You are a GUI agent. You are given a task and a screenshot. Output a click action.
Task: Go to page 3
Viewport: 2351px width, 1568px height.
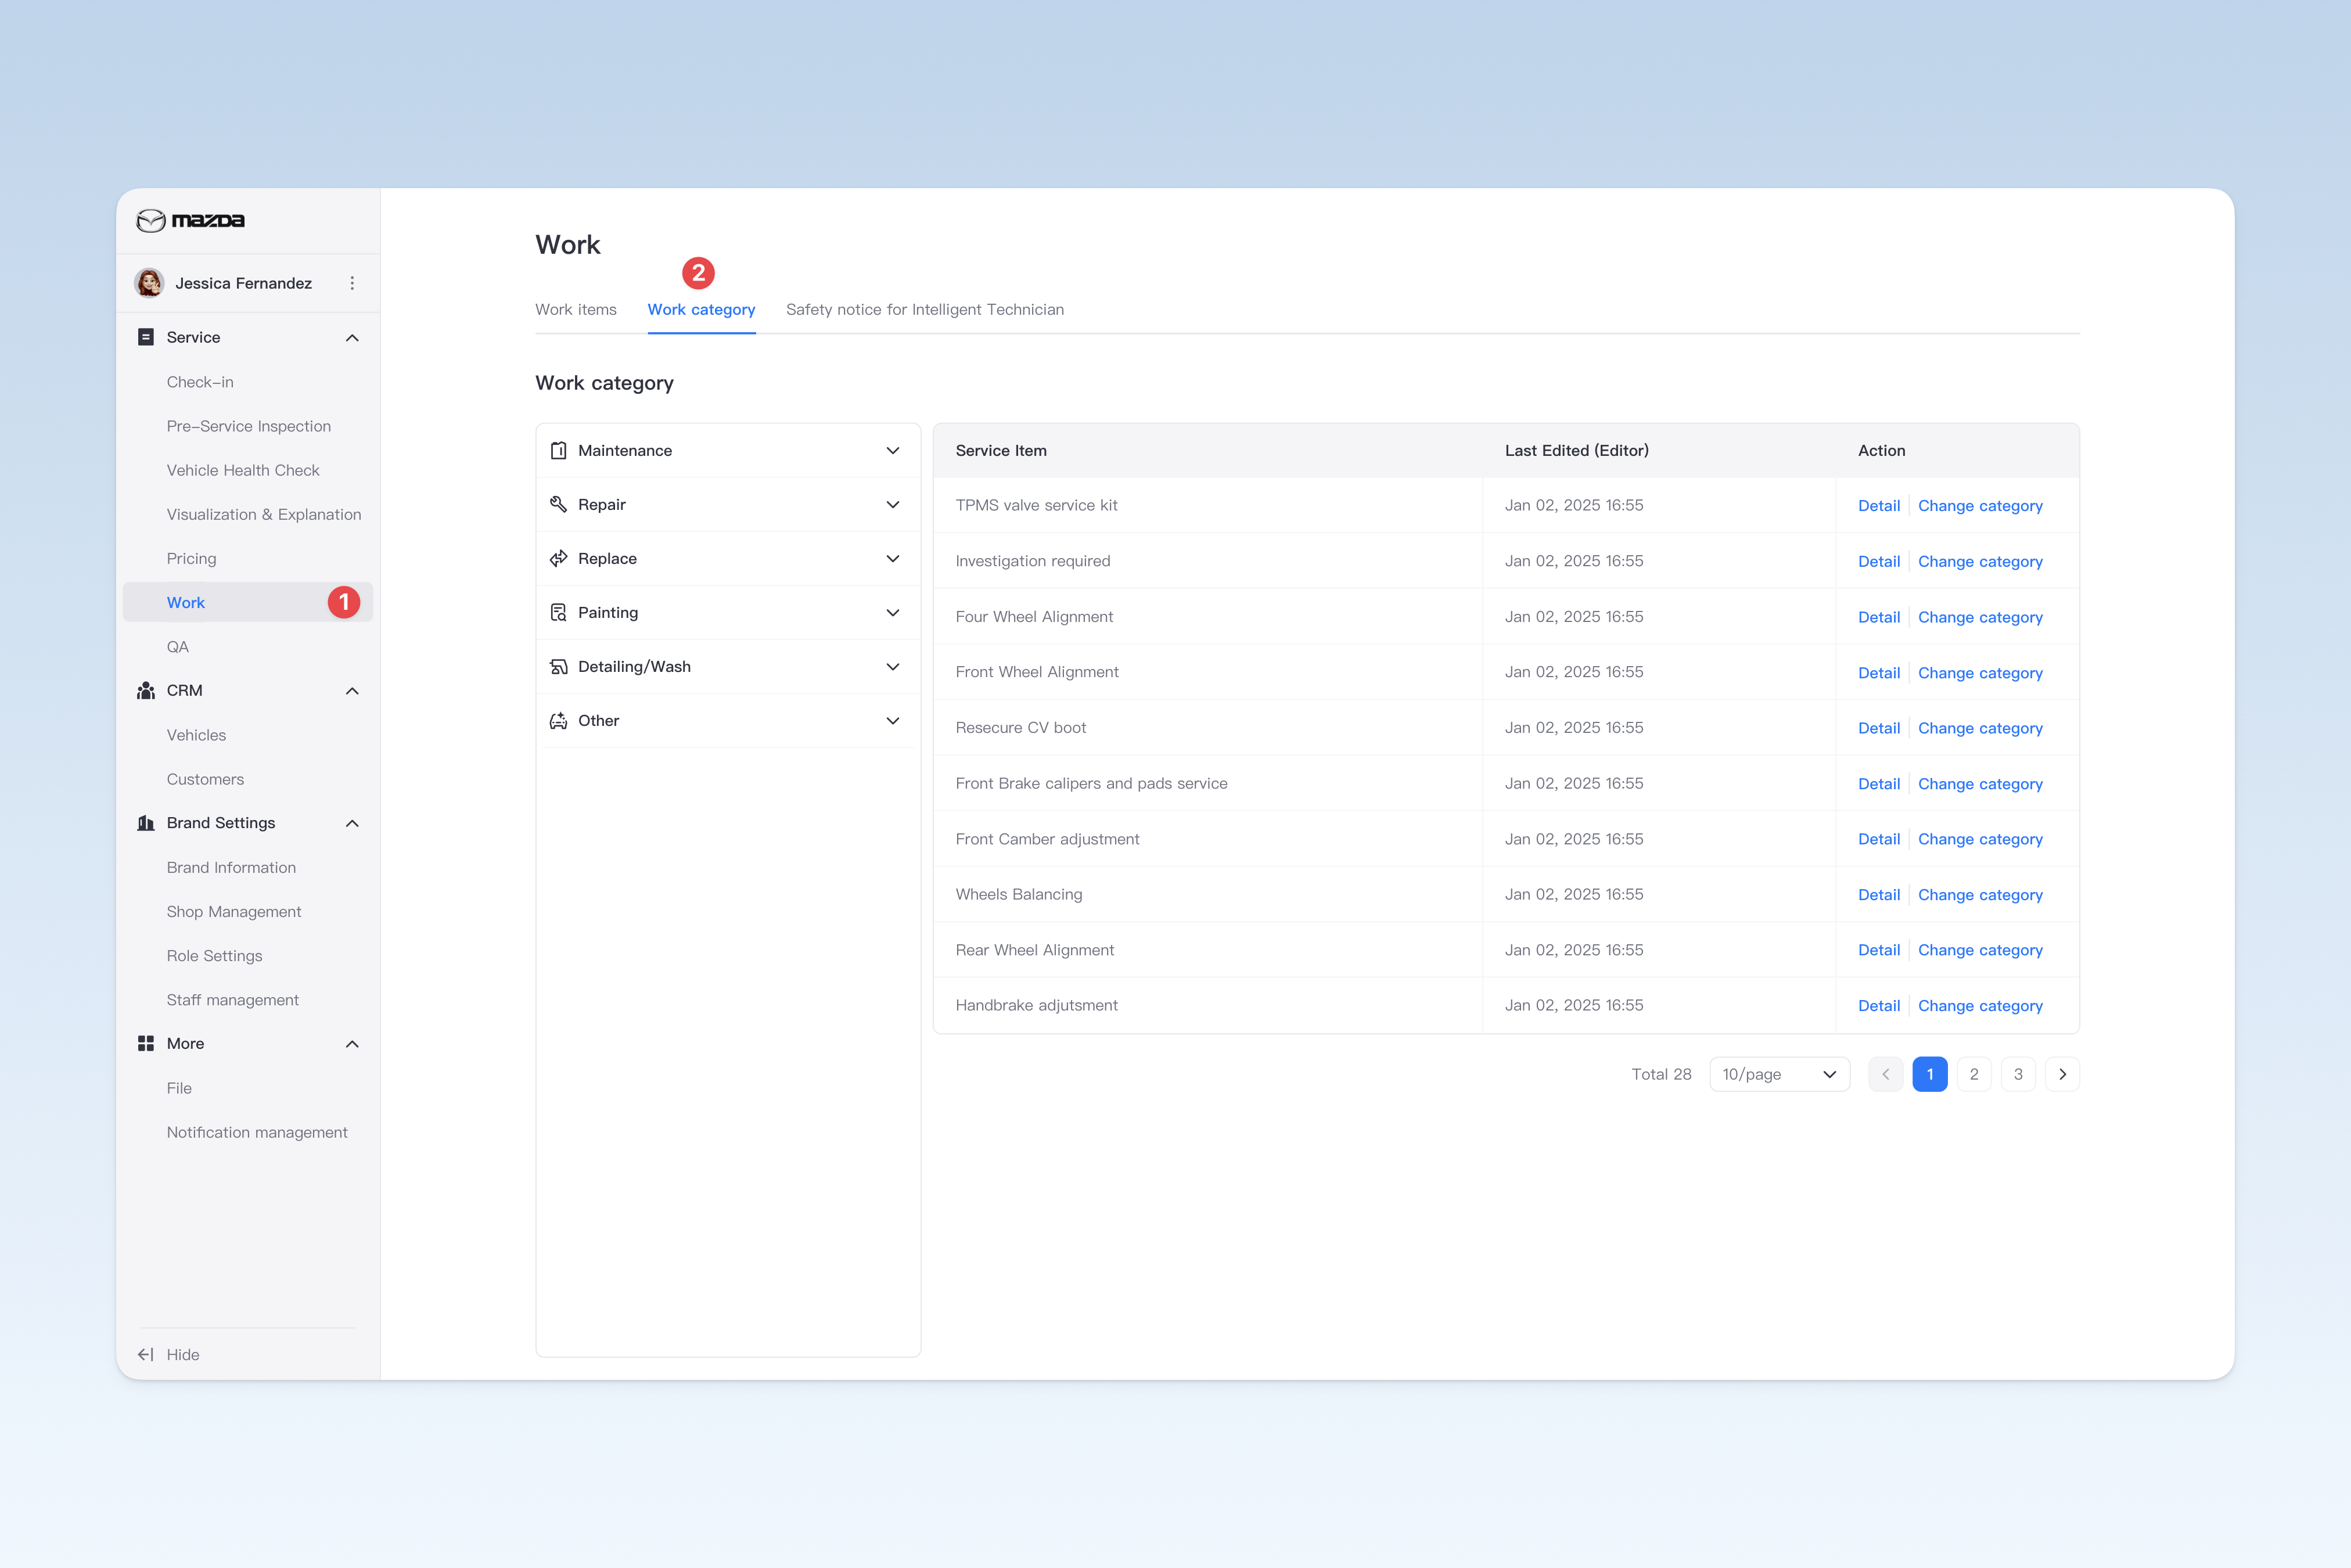point(2017,1074)
